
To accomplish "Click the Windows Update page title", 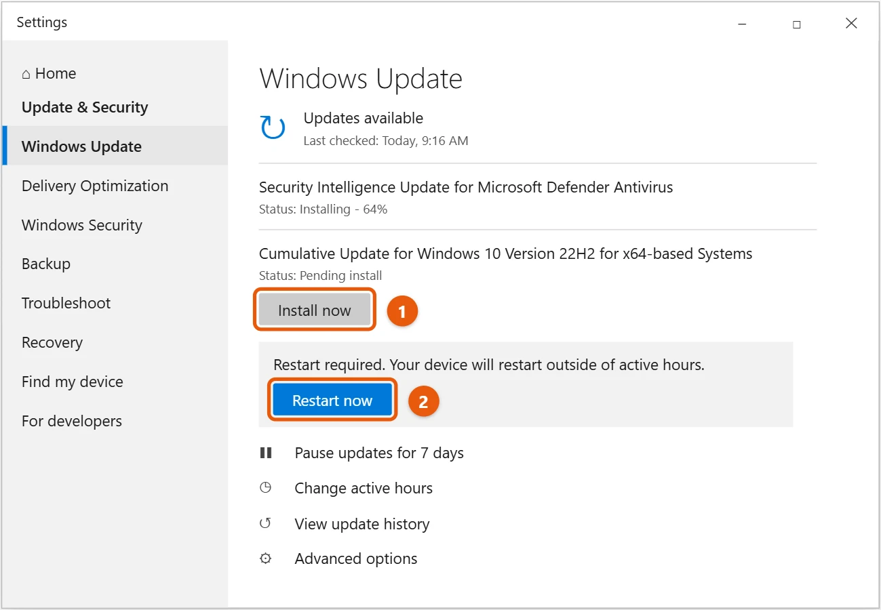I will (361, 79).
